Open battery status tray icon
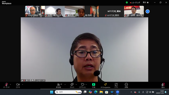This screenshot has height=95, width=169. pyautogui.click(x=153, y=92)
